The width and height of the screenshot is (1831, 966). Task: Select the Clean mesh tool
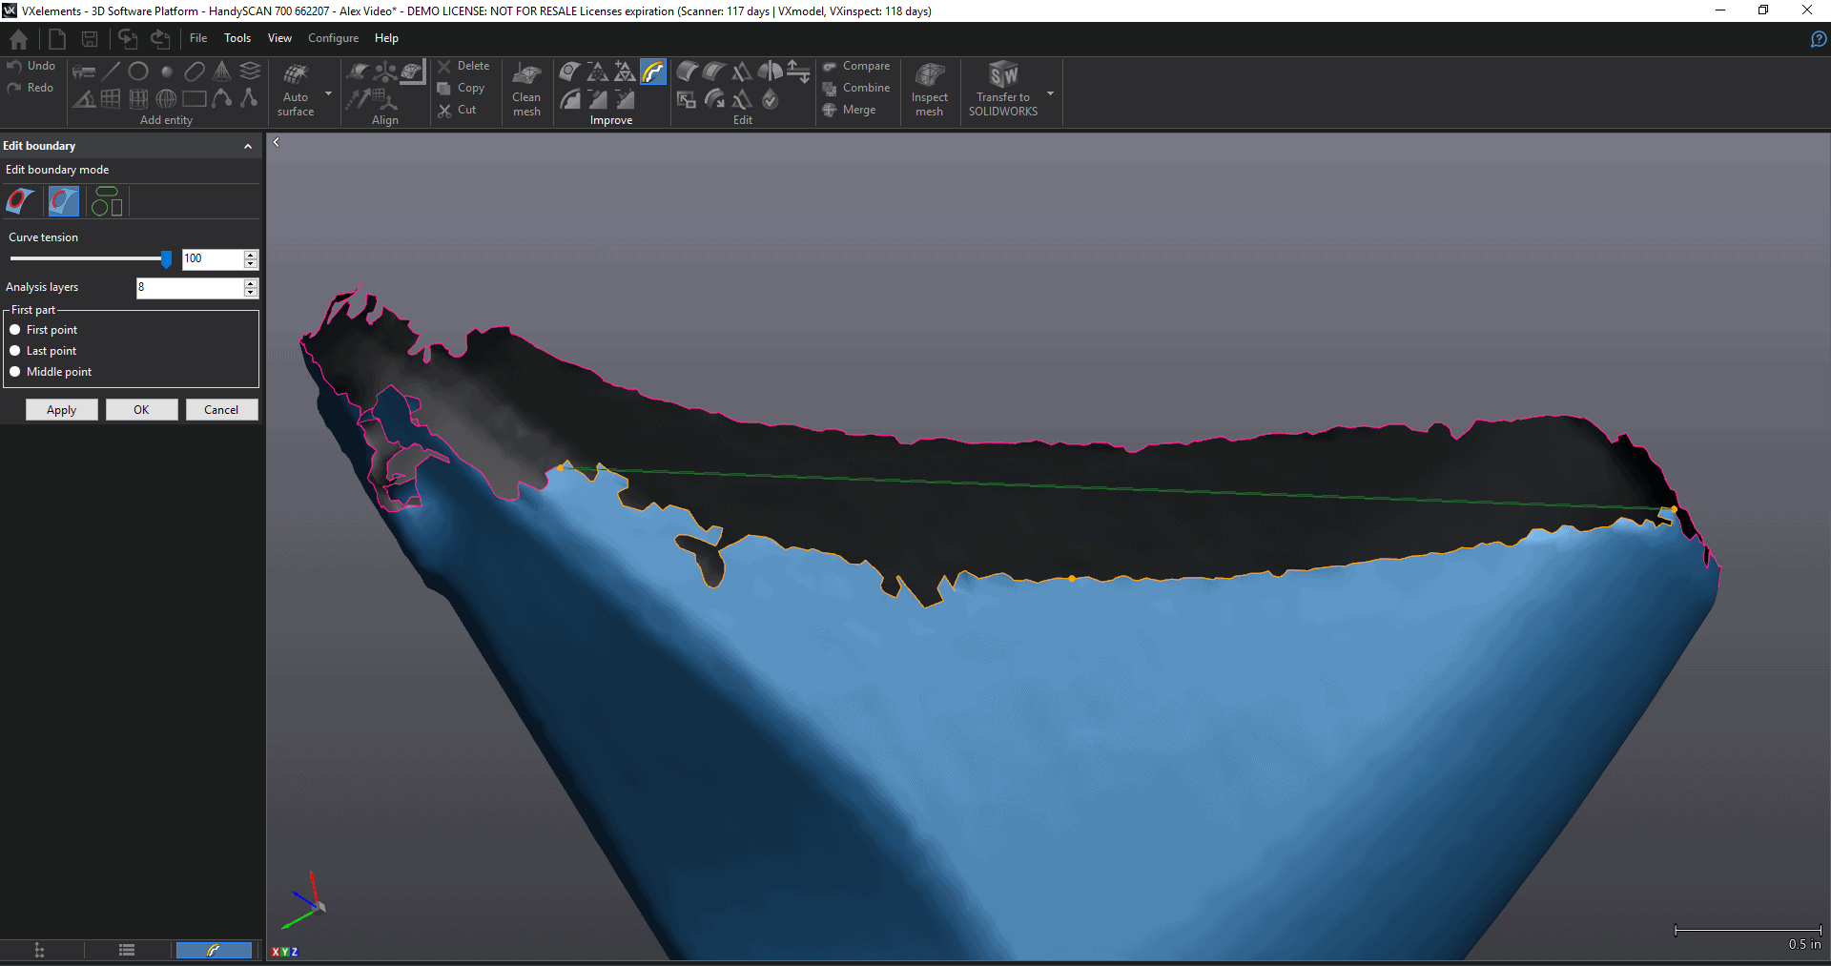pyautogui.click(x=526, y=90)
